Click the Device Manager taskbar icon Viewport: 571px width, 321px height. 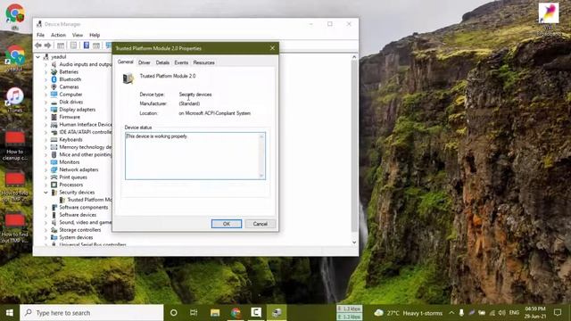tap(277, 313)
